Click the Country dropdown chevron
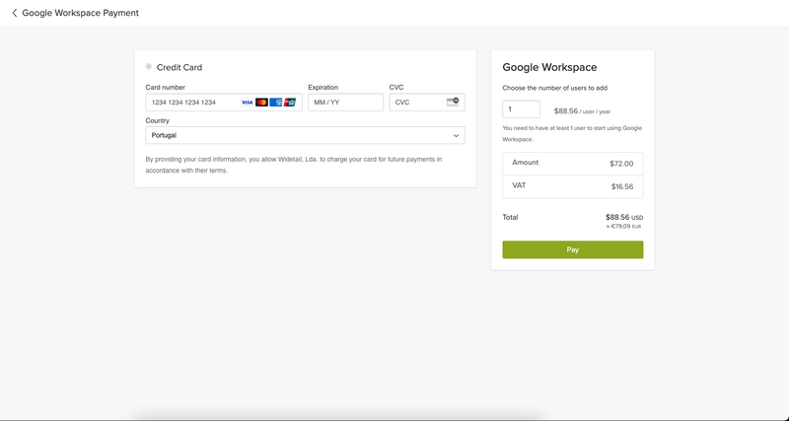The image size is (789, 421). [x=456, y=135]
